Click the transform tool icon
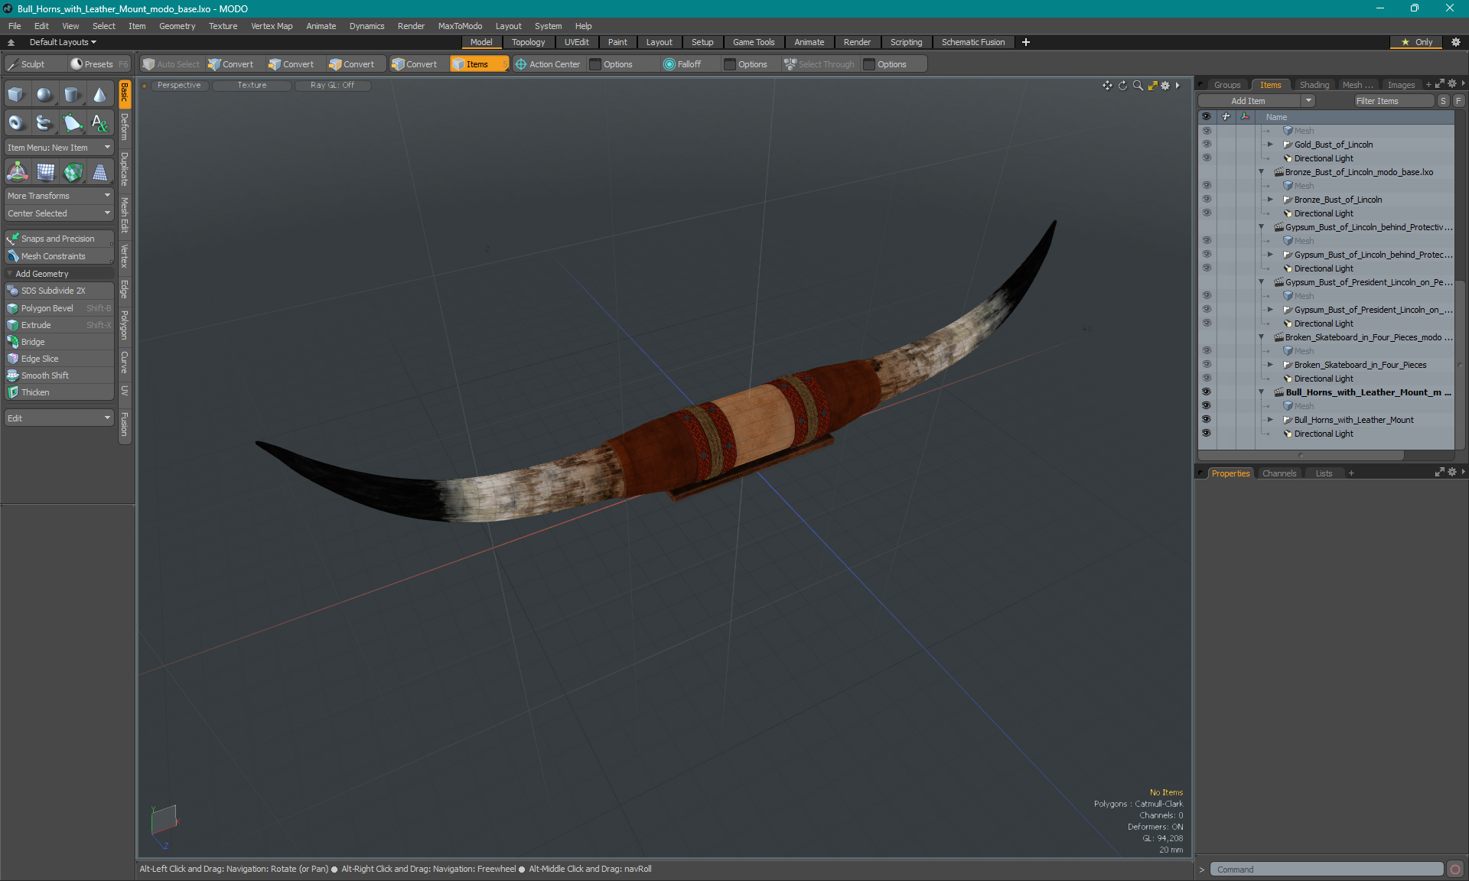The image size is (1469, 881). coord(17,172)
